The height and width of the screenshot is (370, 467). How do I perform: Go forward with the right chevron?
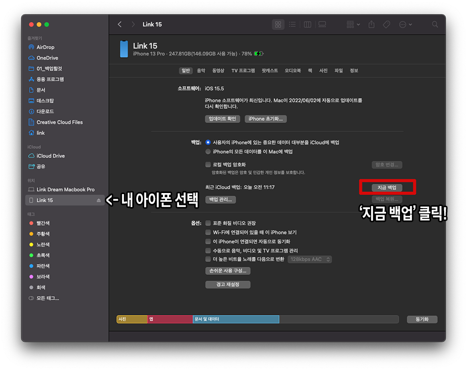pyautogui.click(x=133, y=24)
